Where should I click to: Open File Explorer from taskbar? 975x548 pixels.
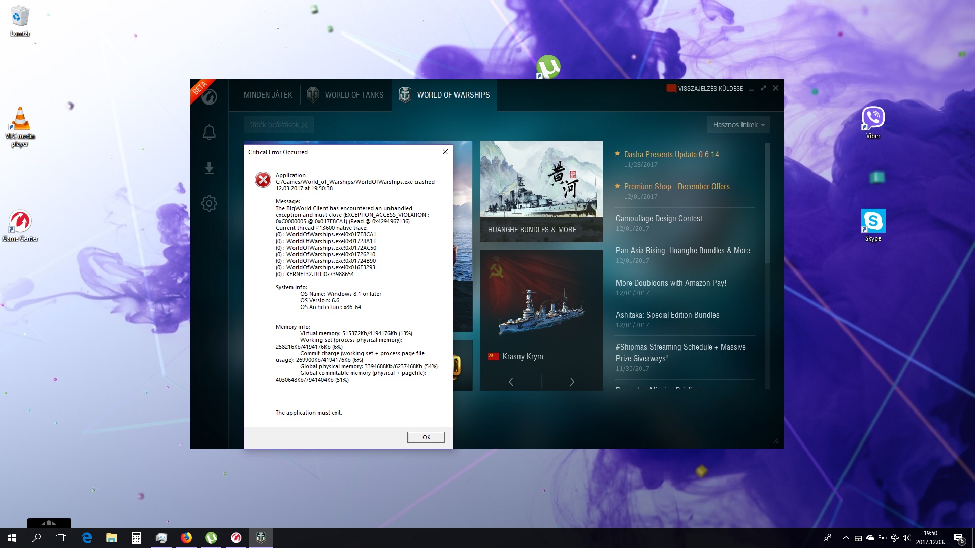click(x=111, y=538)
